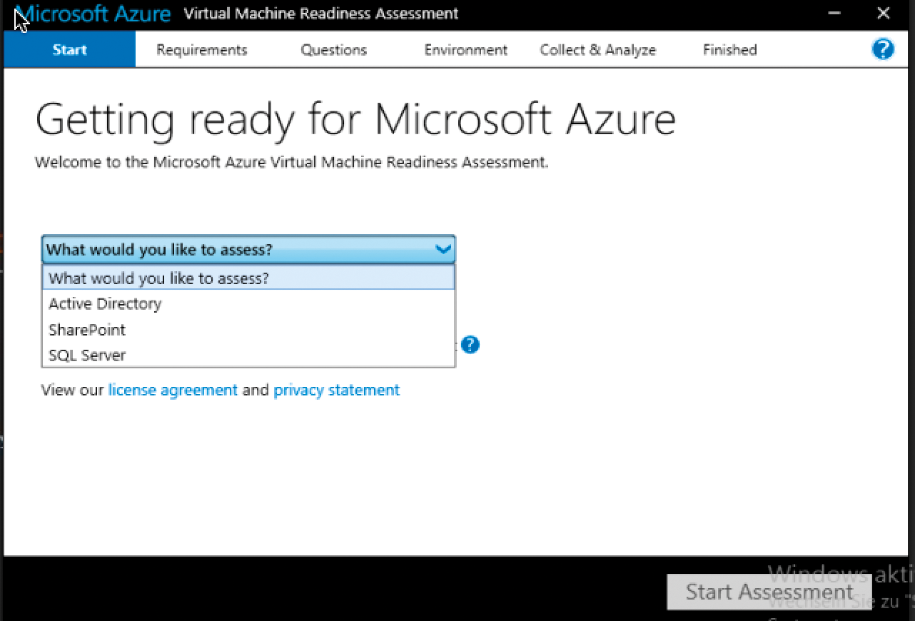The image size is (915, 621).
Task: Click the Microsoft Azure logo text
Action: [93, 14]
